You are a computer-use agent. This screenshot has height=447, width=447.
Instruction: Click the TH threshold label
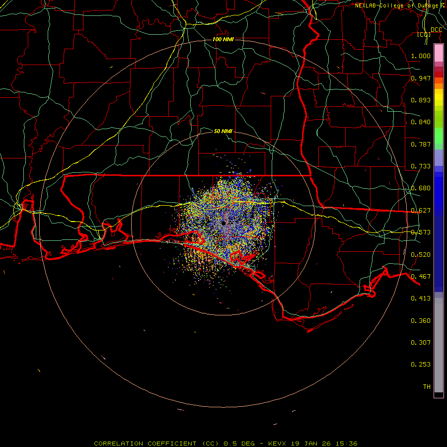427,387
